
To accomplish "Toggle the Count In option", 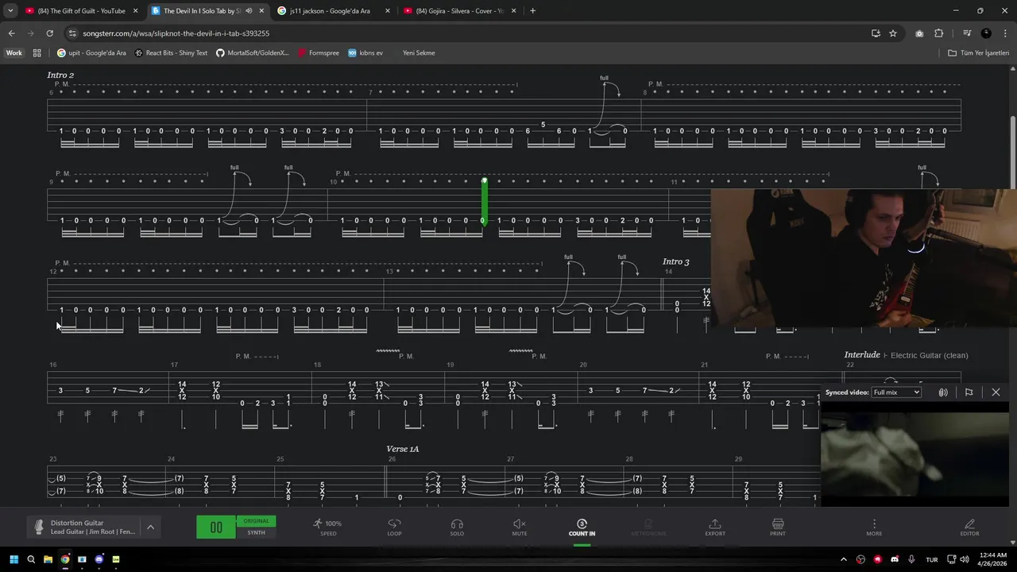I will pyautogui.click(x=582, y=528).
